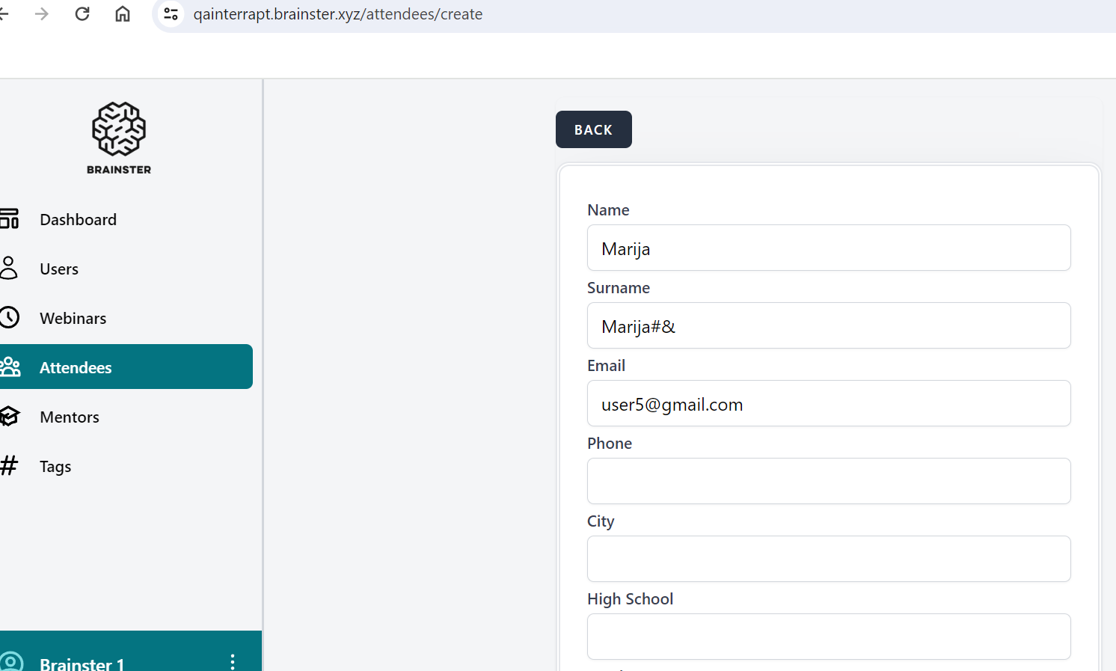This screenshot has width=1116, height=671.
Task: Open the three-dot menu beside Brainster 1
Action: pos(233,661)
